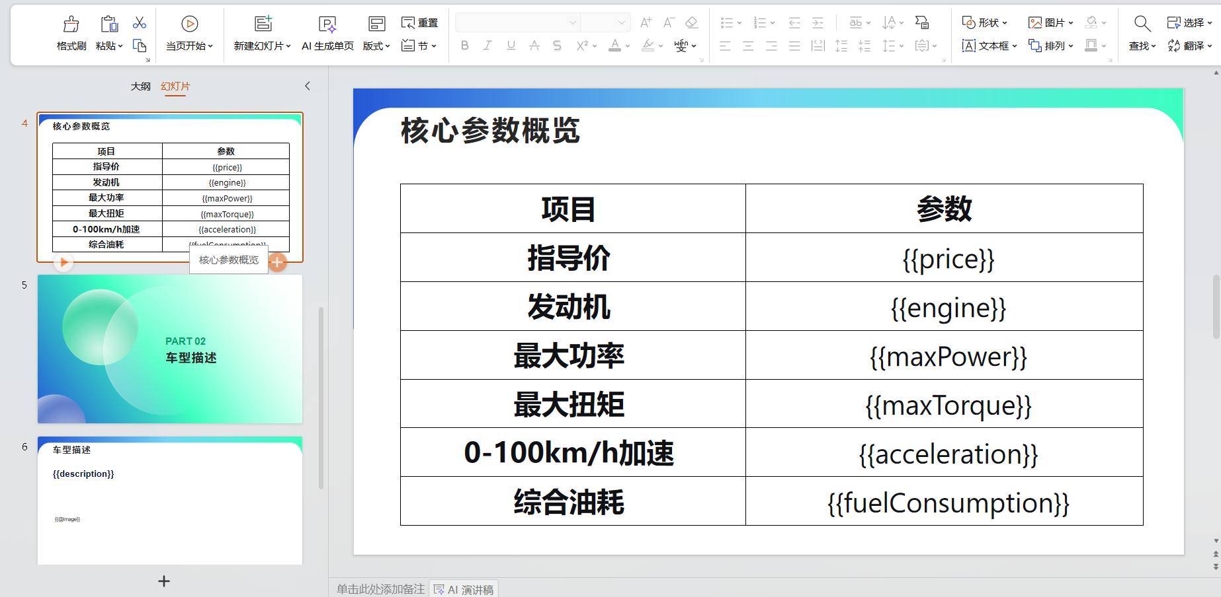This screenshot has width=1221, height=597.
Task: Open the AI 演讲稿 tab
Action: [464, 589]
